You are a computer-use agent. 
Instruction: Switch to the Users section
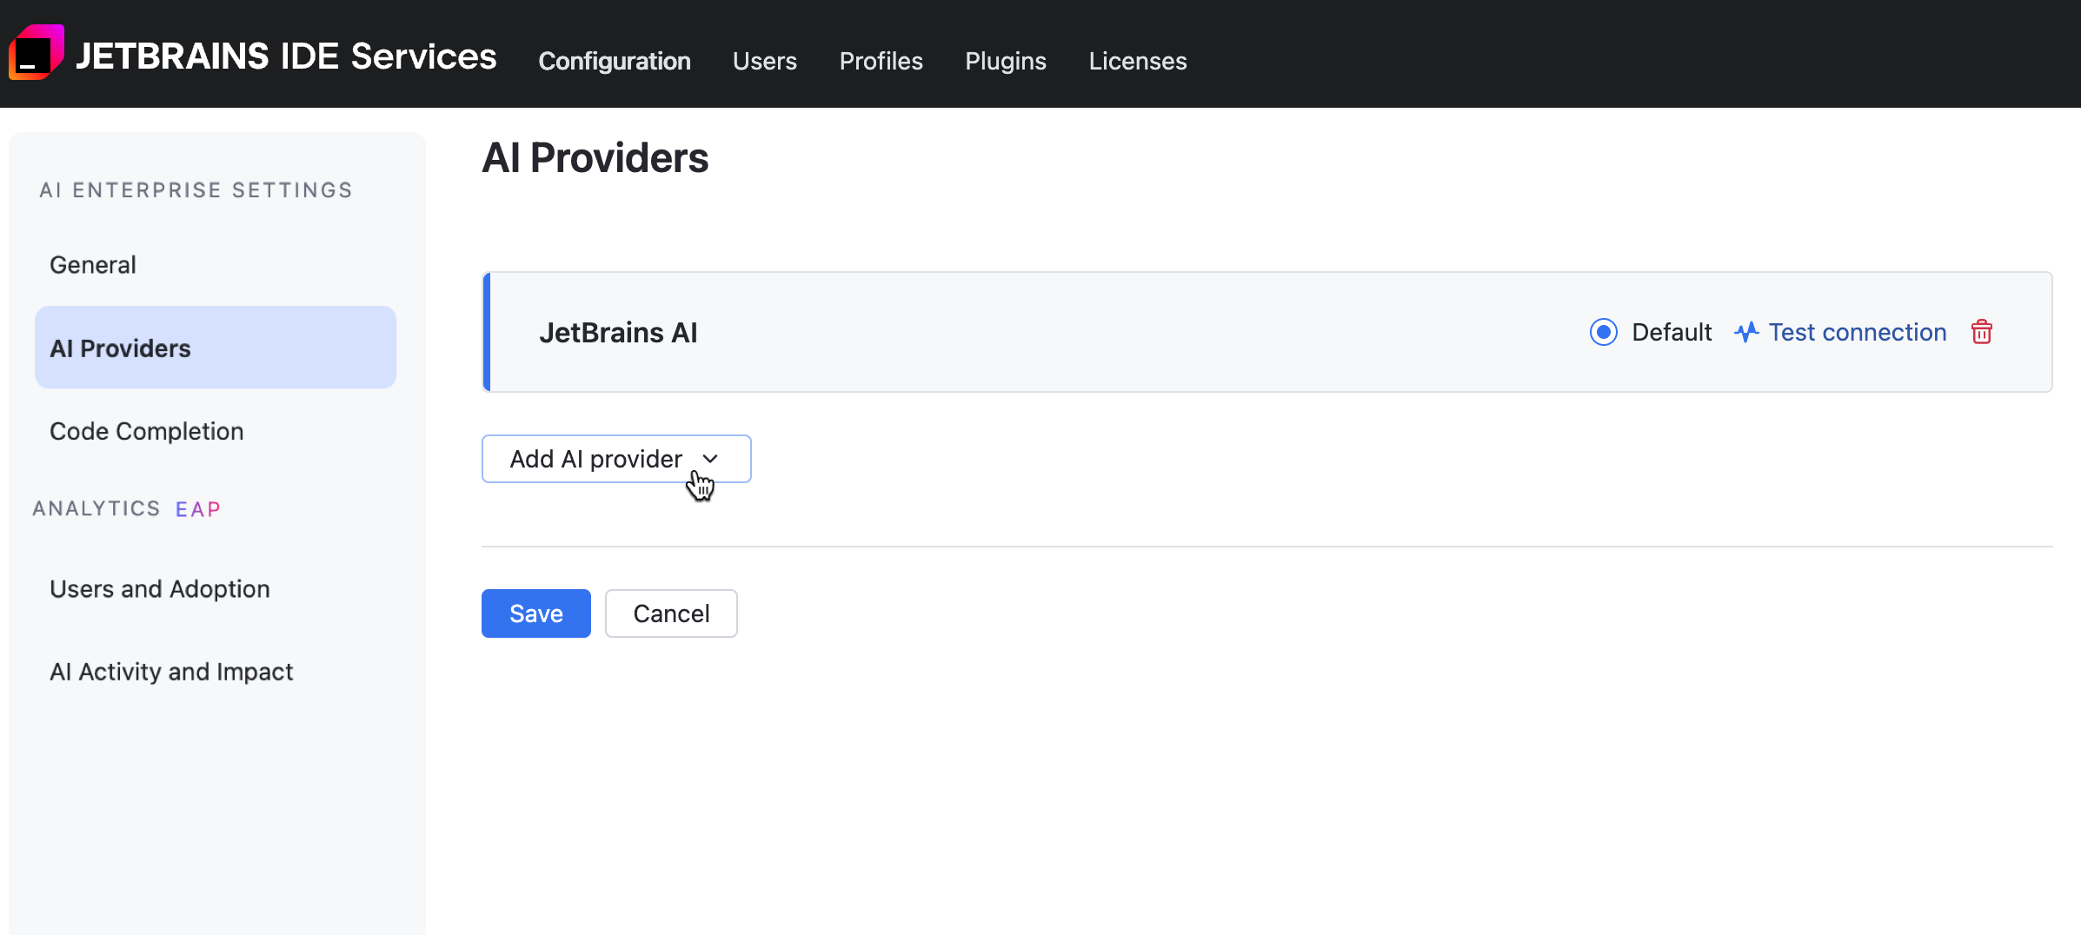pos(764,61)
